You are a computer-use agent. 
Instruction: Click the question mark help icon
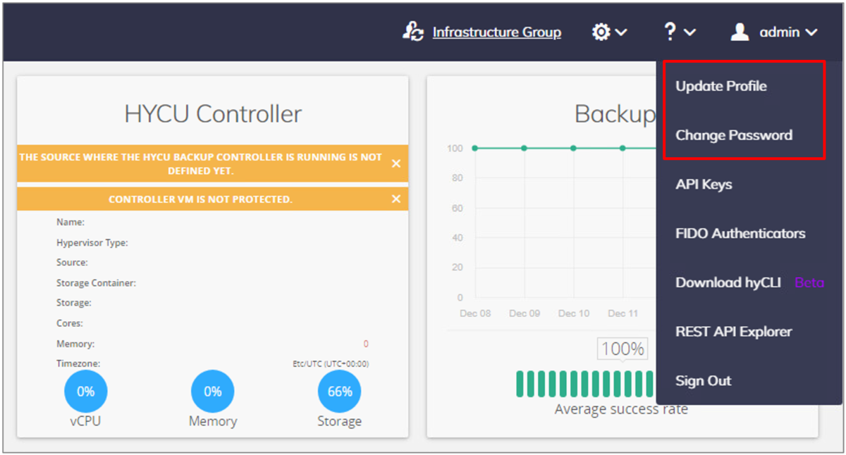coord(670,32)
